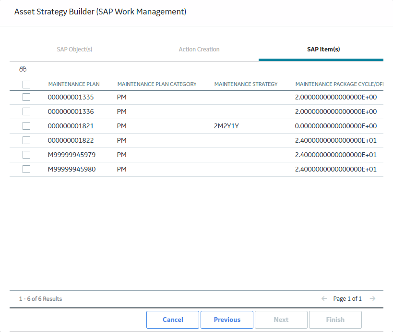This screenshot has width=393, height=332.
Task: Click PM category in row 000000001821
Action: pos(121,126)
